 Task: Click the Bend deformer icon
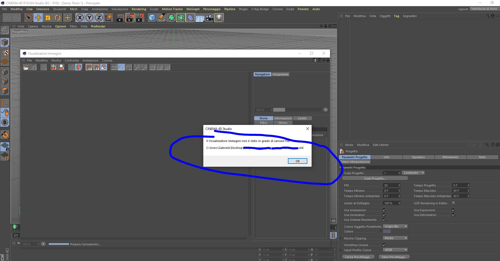190,18
